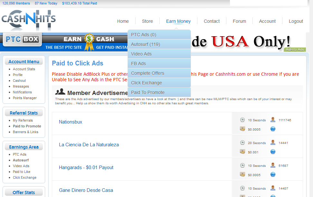Click the member icon beside 51687
The width and height of the screenshot is (313, 197).
(x=273, y=165)
